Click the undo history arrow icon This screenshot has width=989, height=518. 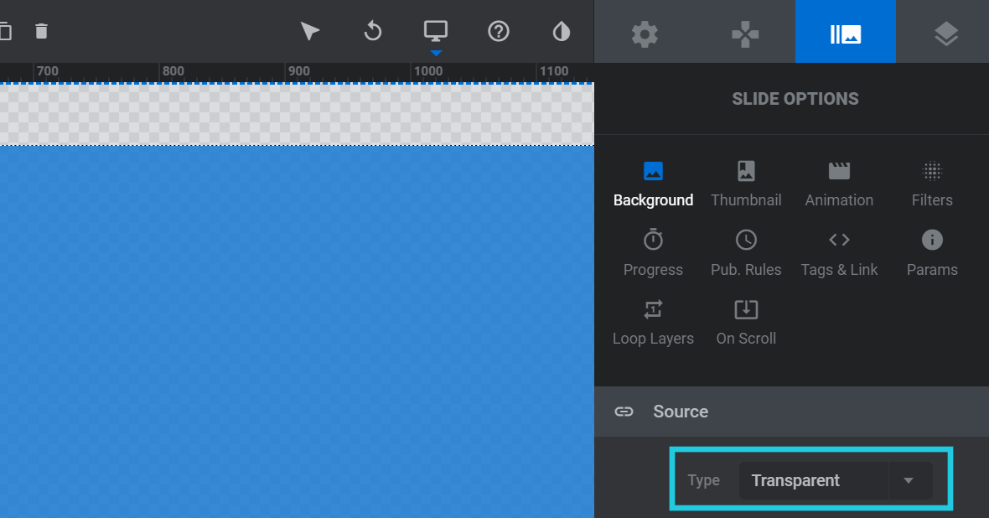(x=373, y=31)
